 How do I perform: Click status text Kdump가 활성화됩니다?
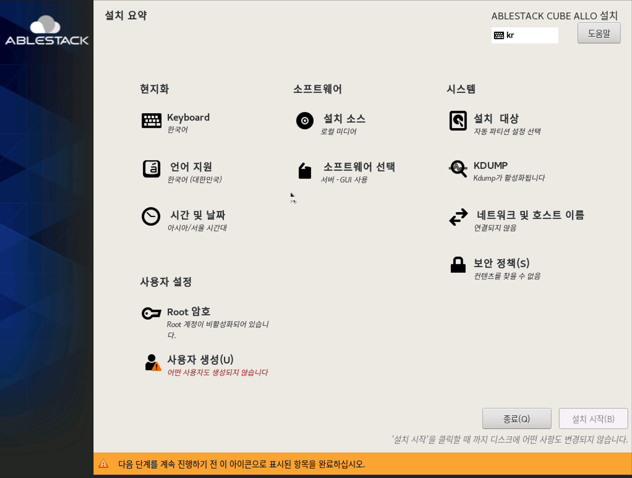[x=509, y=178]
